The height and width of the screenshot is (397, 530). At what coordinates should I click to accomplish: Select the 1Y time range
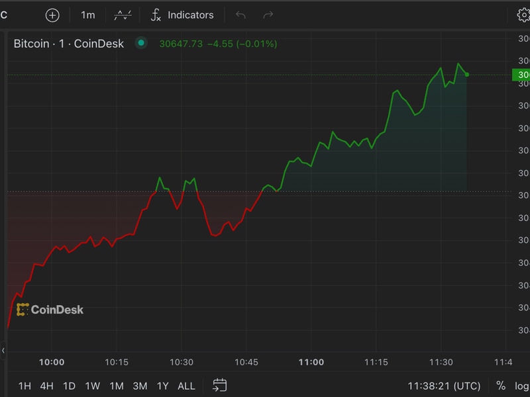[162, 386]
